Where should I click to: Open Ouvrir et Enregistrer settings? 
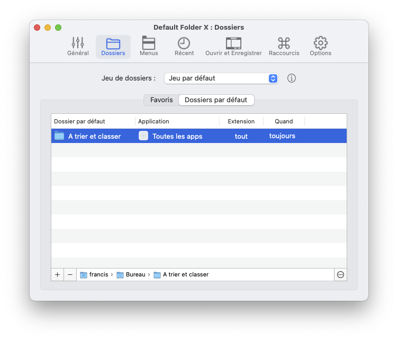[x=233, y=47]
